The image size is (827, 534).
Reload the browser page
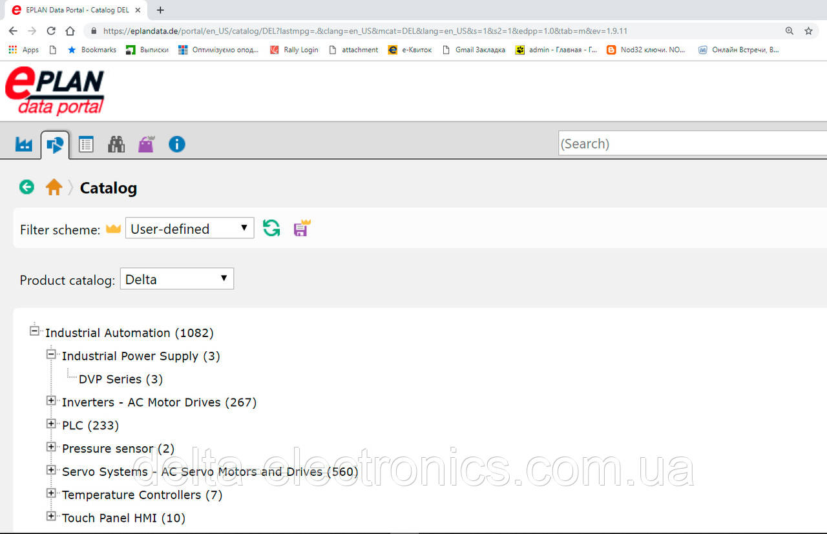[51, 31]
